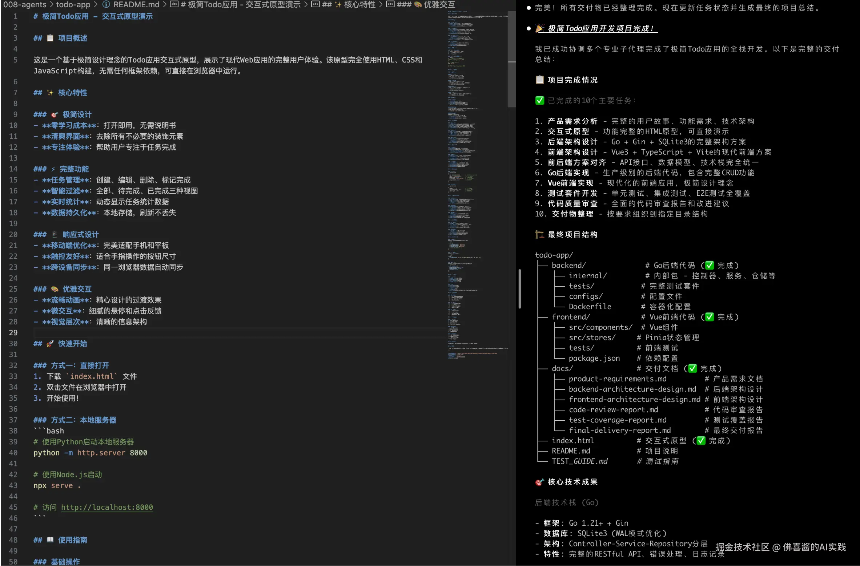Click clipboard emoji beside 项目完成情况 heading

click(x=539, y=80)
